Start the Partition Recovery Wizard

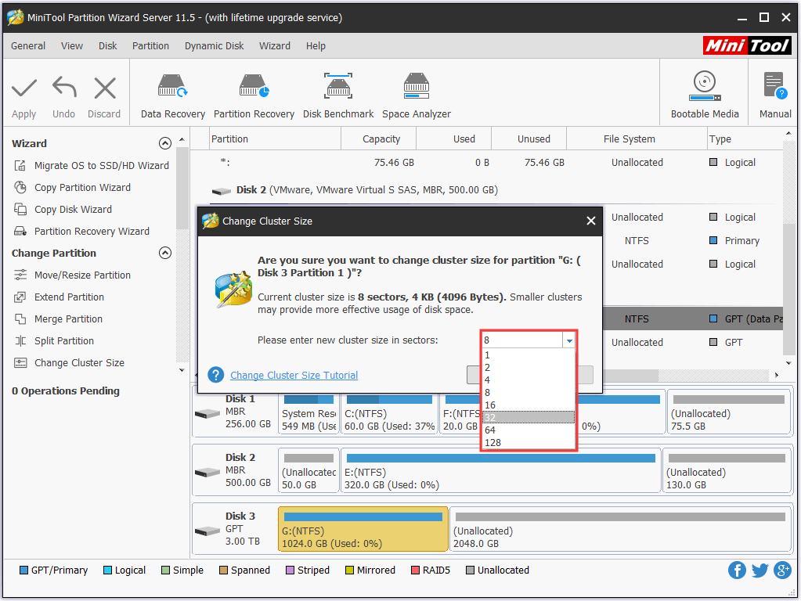coord(82,232)
